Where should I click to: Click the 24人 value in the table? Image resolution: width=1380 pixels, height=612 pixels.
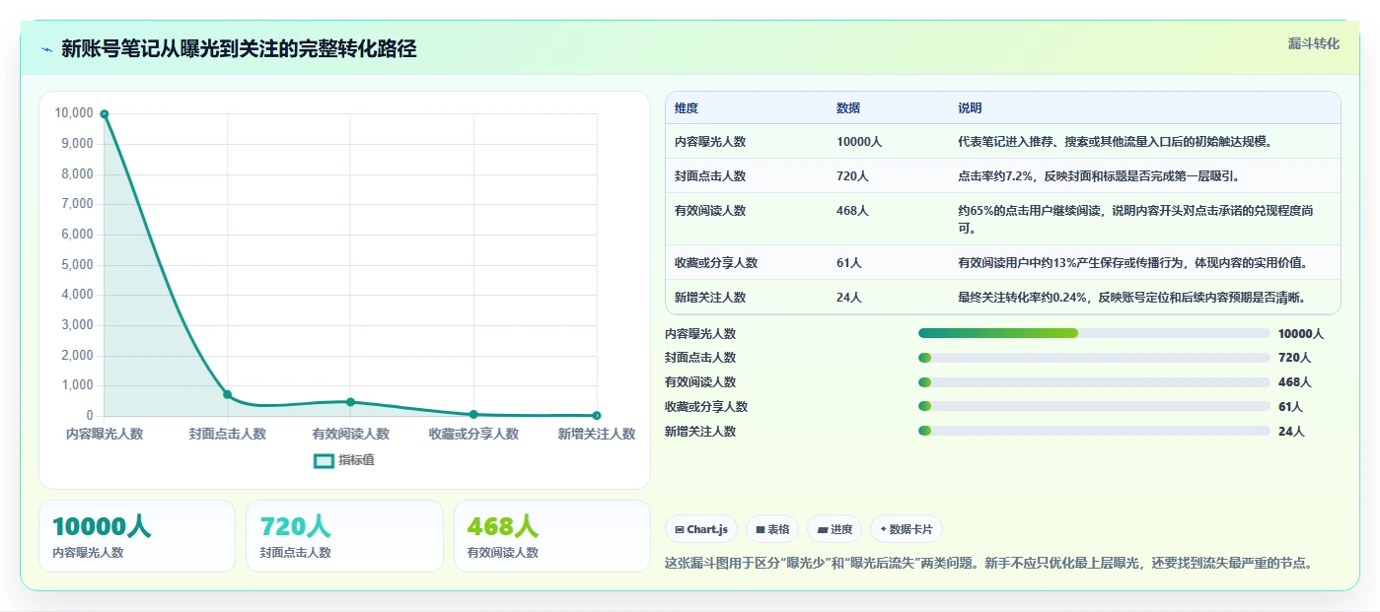(x=849, y=298)
